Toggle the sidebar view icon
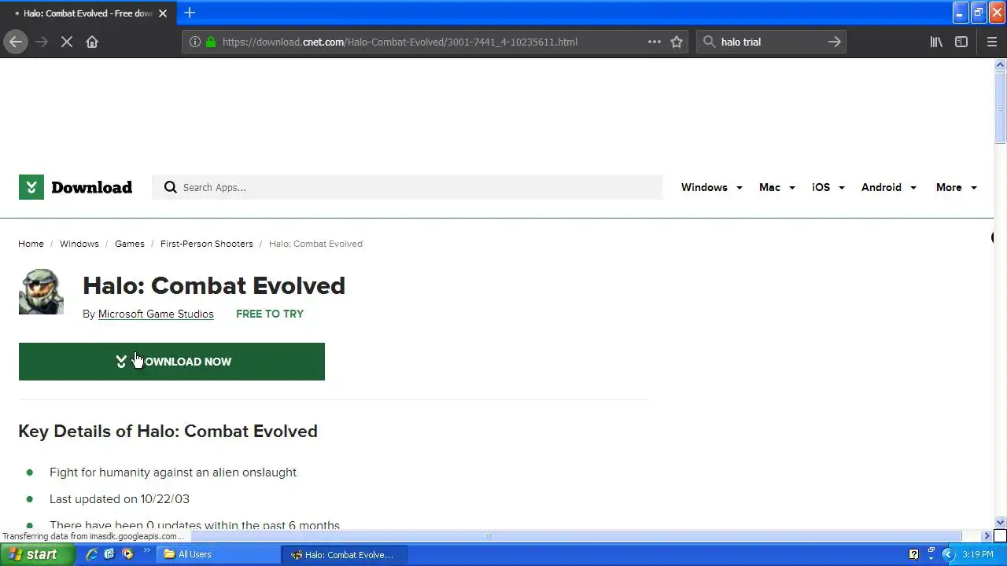Viewport: 1007px width, 566px height. pos(961,42)
